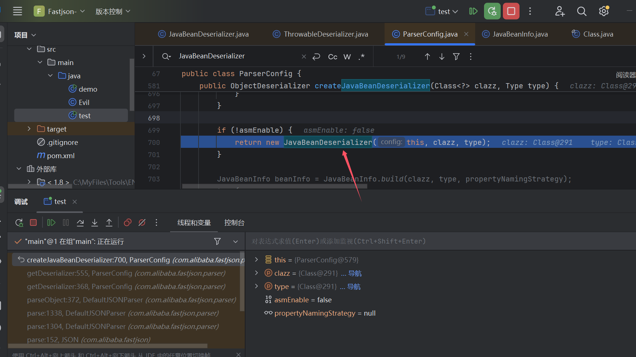Expand the target folder
The height and width of the screenshot is (357, 636).
(x=29, y=129)
